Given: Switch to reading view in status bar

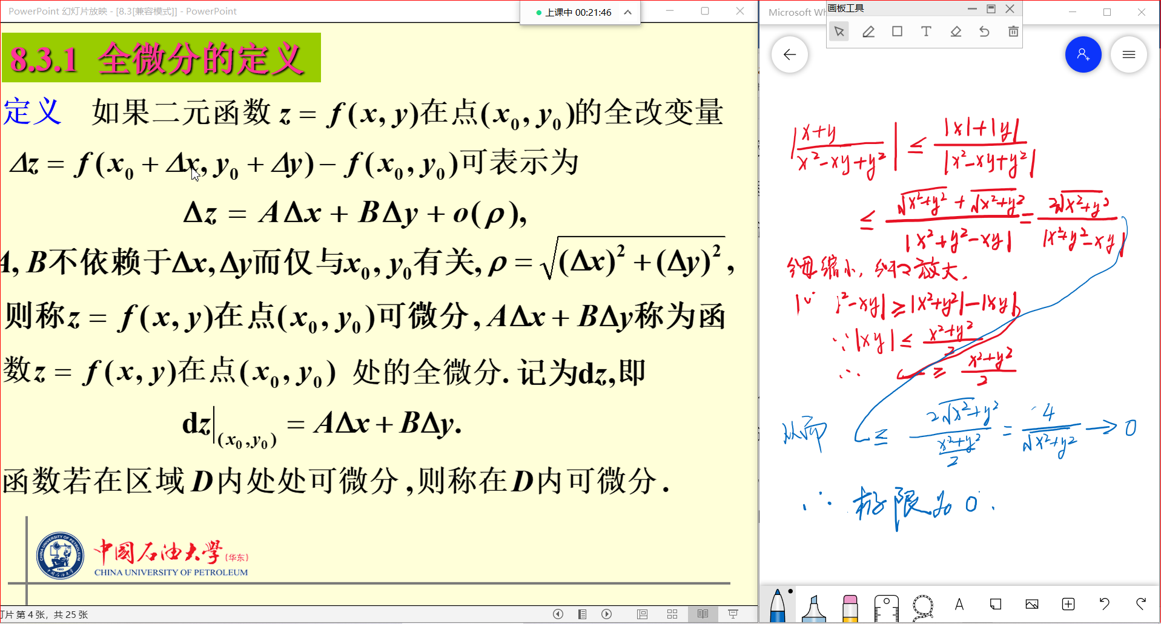Looking at the screenshot, I should pyautogui.click(x=703, y=614).
